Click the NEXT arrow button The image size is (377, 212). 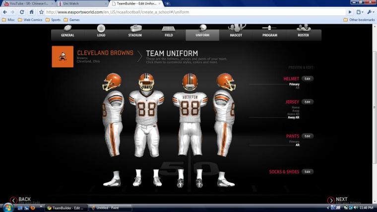coord(331,200)
